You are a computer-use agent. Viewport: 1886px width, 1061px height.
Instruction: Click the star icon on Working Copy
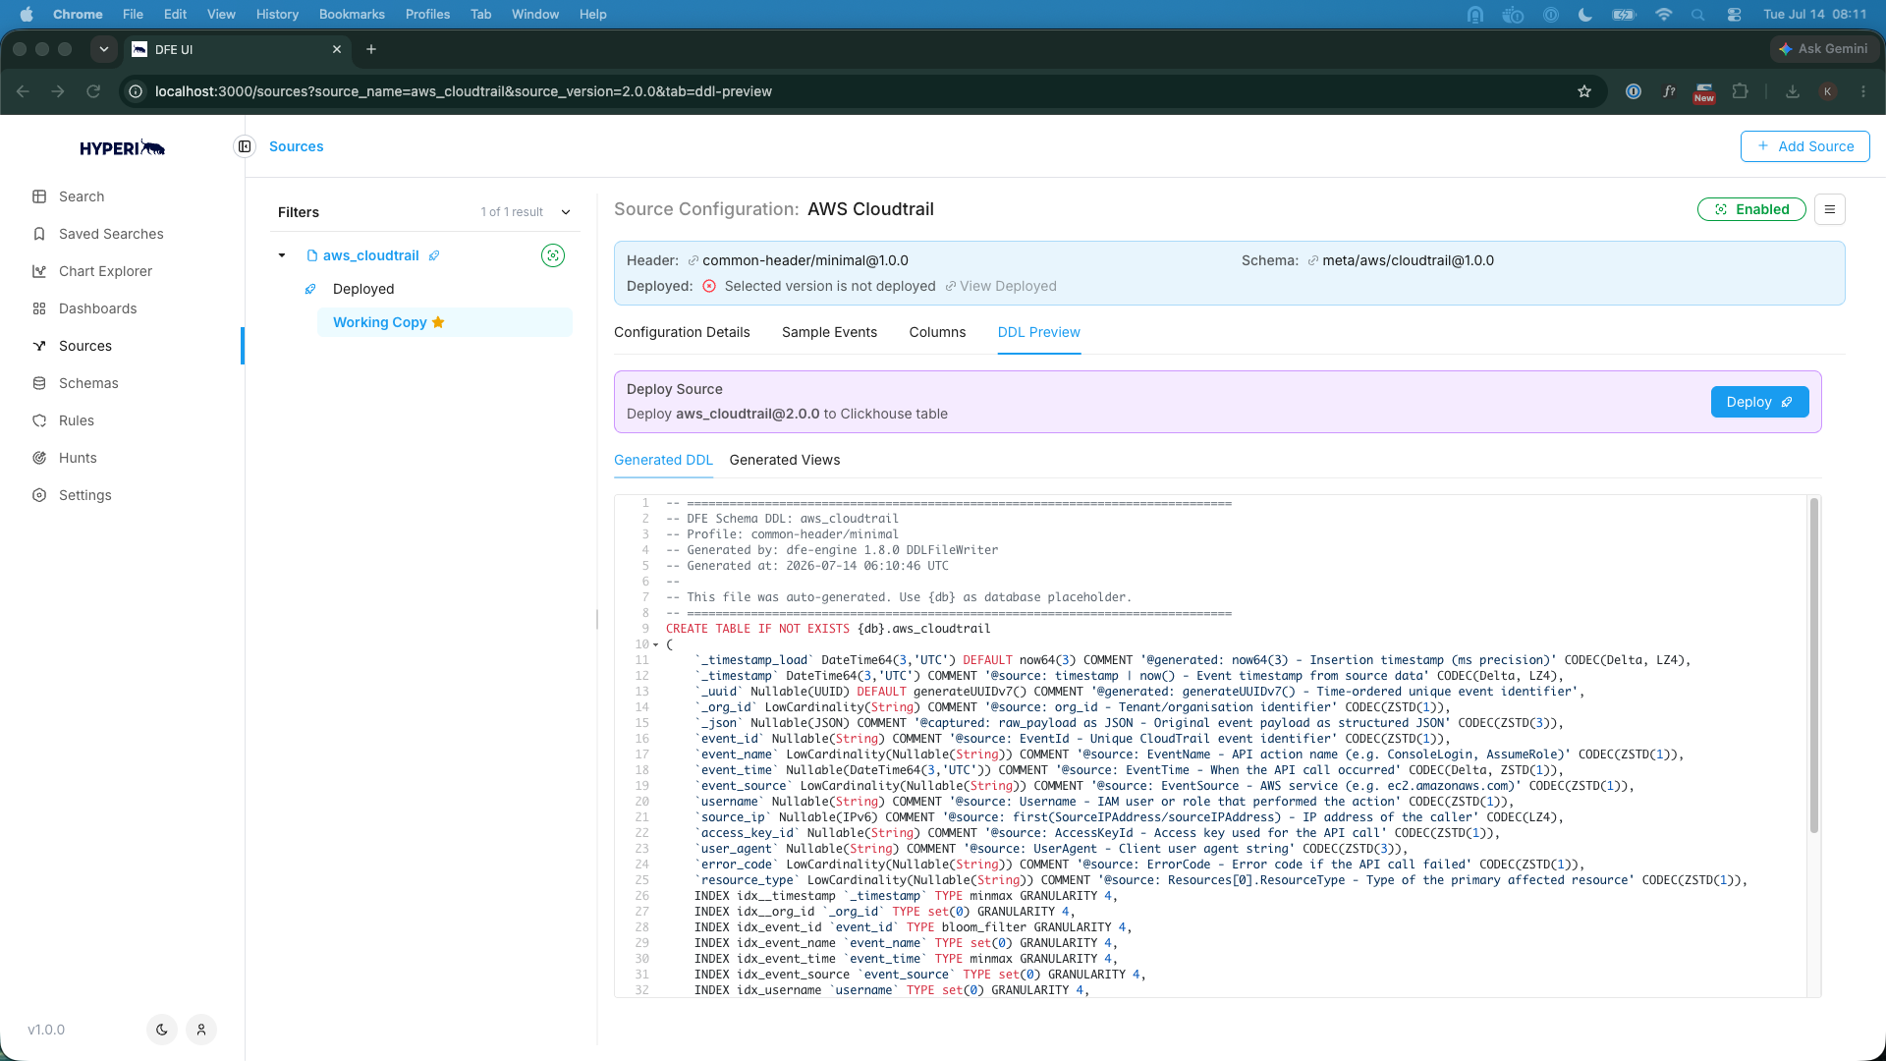[438, 322]
